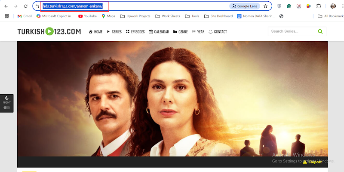The width and height of the screenshot is (344, 172).
Task: Open site information icon in address bar
Action: tap(37, 6)
